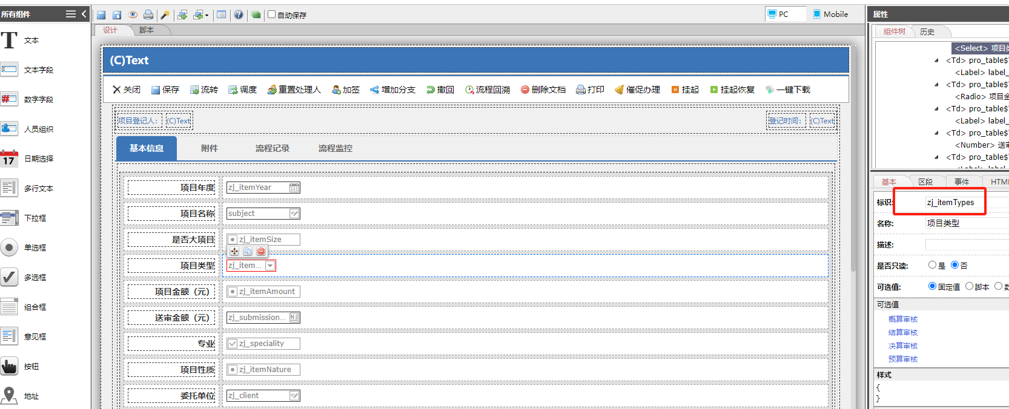Open the dropdown arrow beside the import icon
The width and height of the screenshot is (1009, 409).
tap(207, 15)
